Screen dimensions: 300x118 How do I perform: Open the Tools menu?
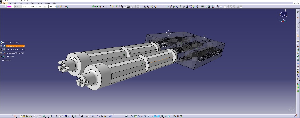[x=33, y=3]
